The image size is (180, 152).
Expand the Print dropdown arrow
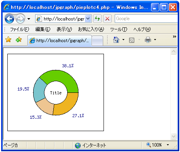click(155, 39)
